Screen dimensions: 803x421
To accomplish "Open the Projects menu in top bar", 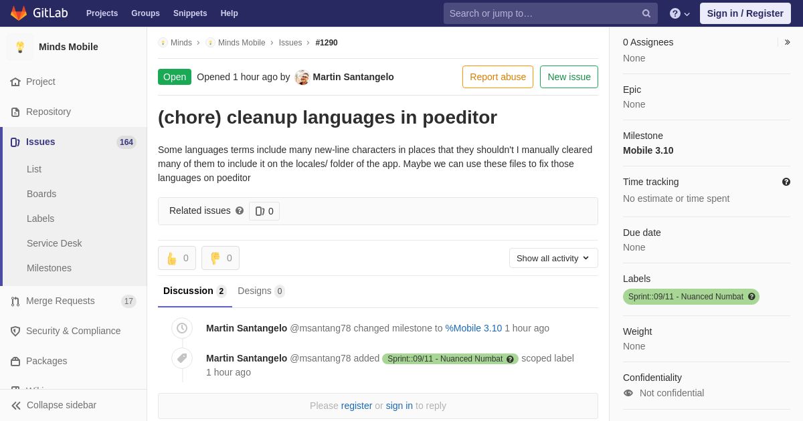I will 102,13.
